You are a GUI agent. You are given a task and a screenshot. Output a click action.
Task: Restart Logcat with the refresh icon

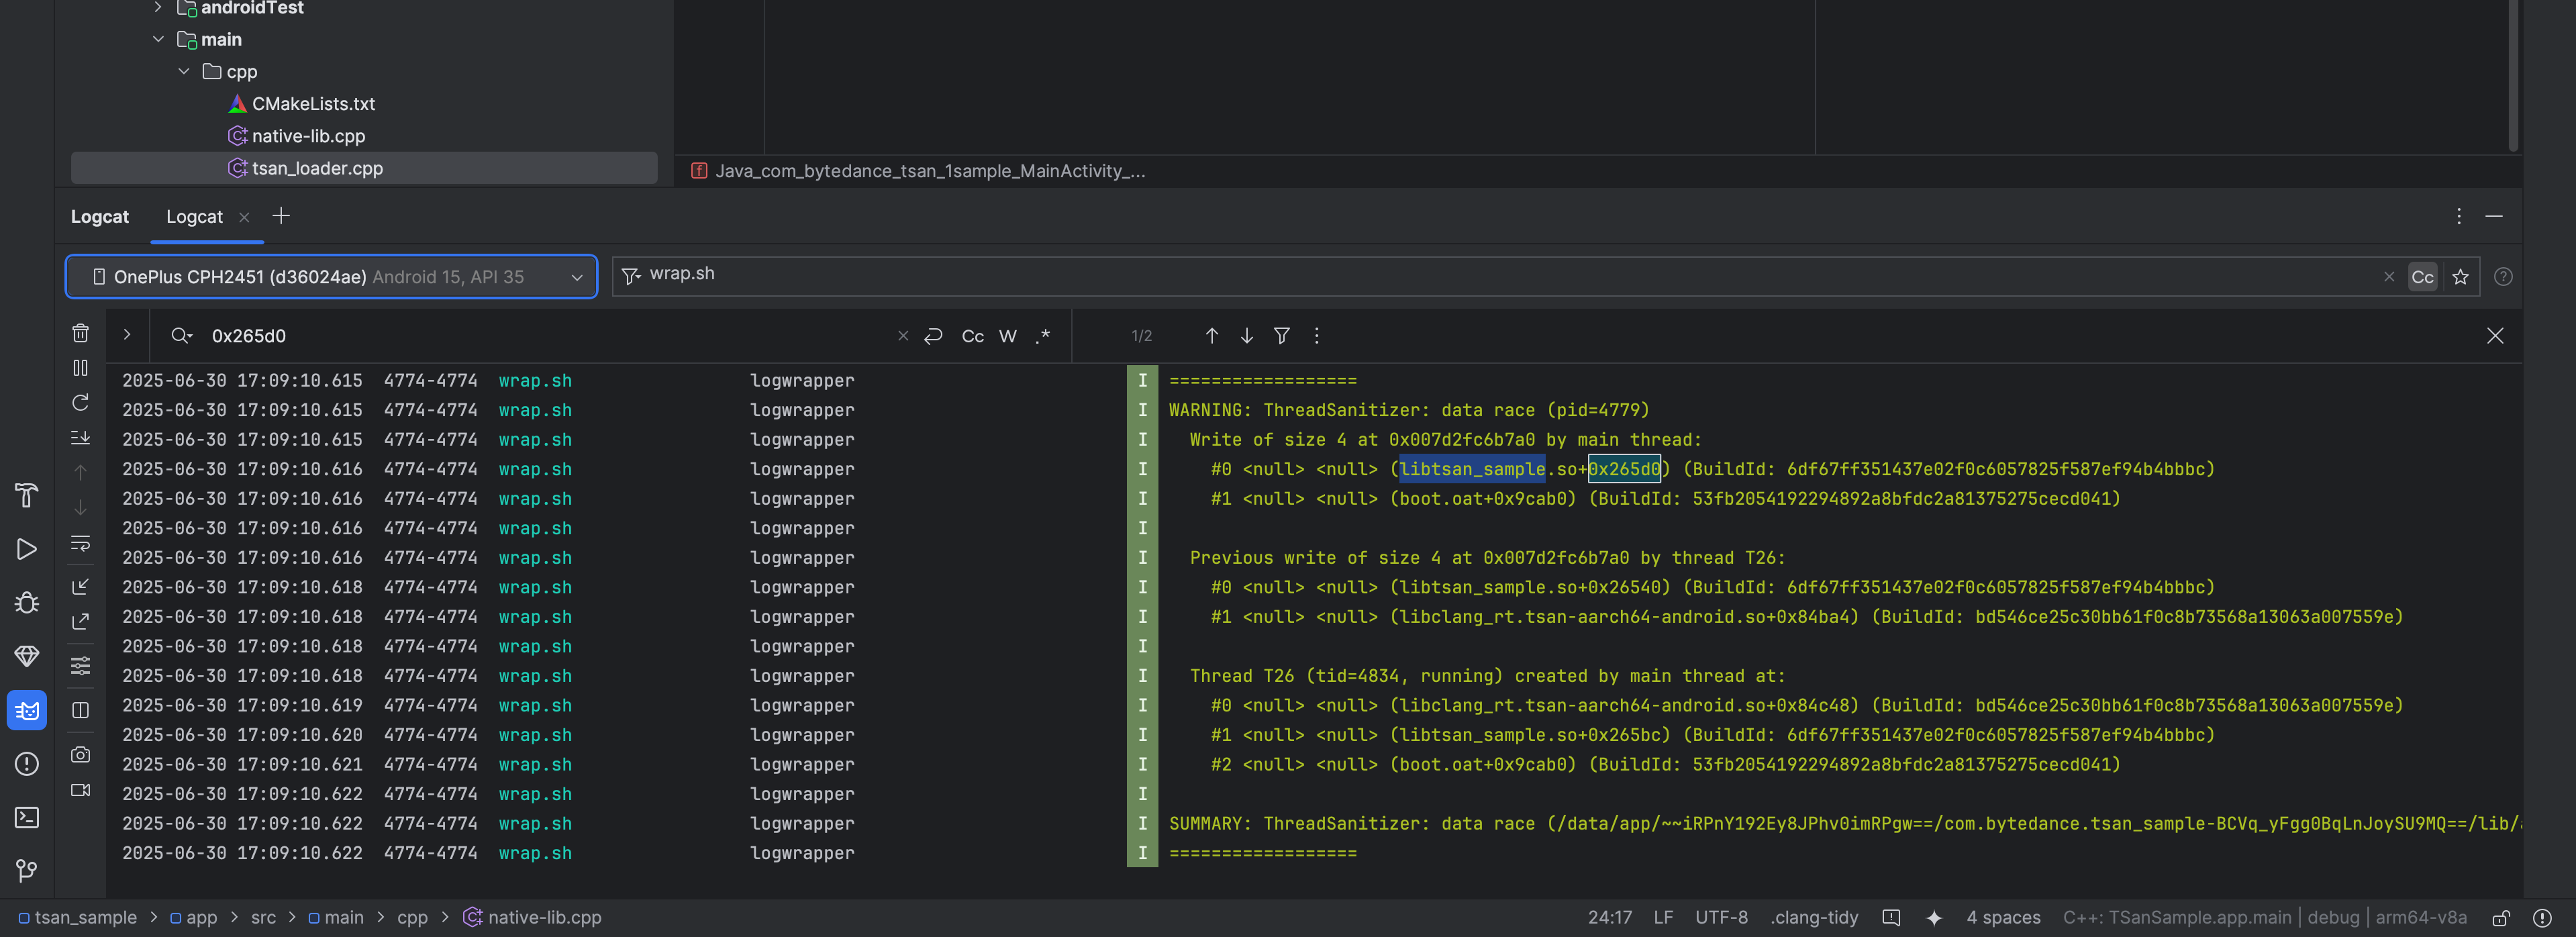[x=81, y=403]
